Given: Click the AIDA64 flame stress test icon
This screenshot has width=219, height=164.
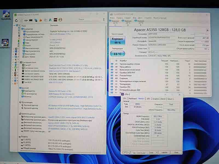Looking at the screenshot, I should point(41,20).
